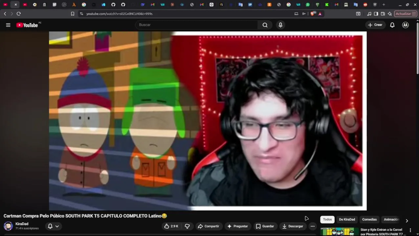Viewport: 419px width, 236px height.
Task: Save the video with Guardar
Action: (265, 226)
